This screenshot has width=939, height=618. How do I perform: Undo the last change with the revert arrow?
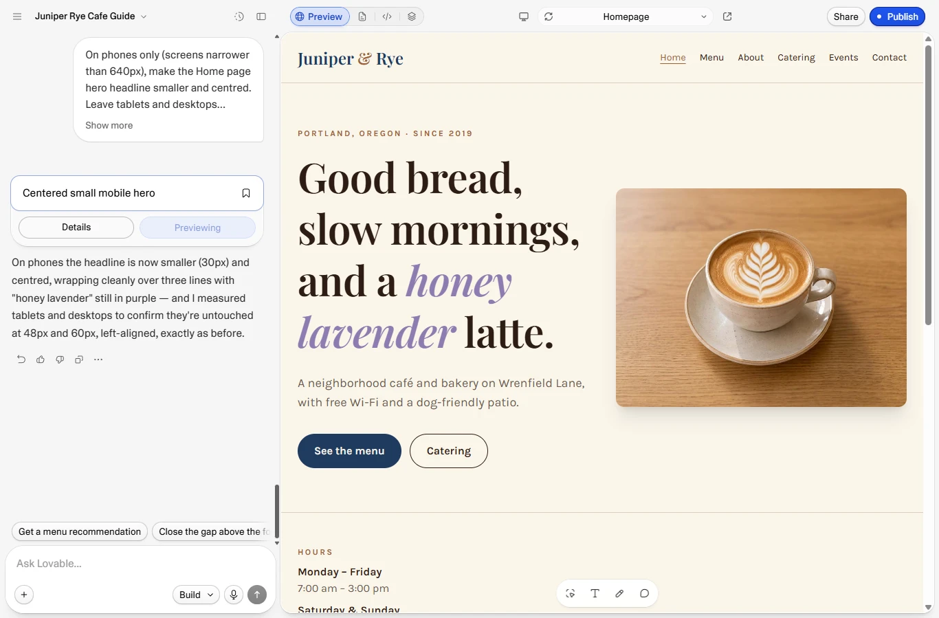[21, 360]
